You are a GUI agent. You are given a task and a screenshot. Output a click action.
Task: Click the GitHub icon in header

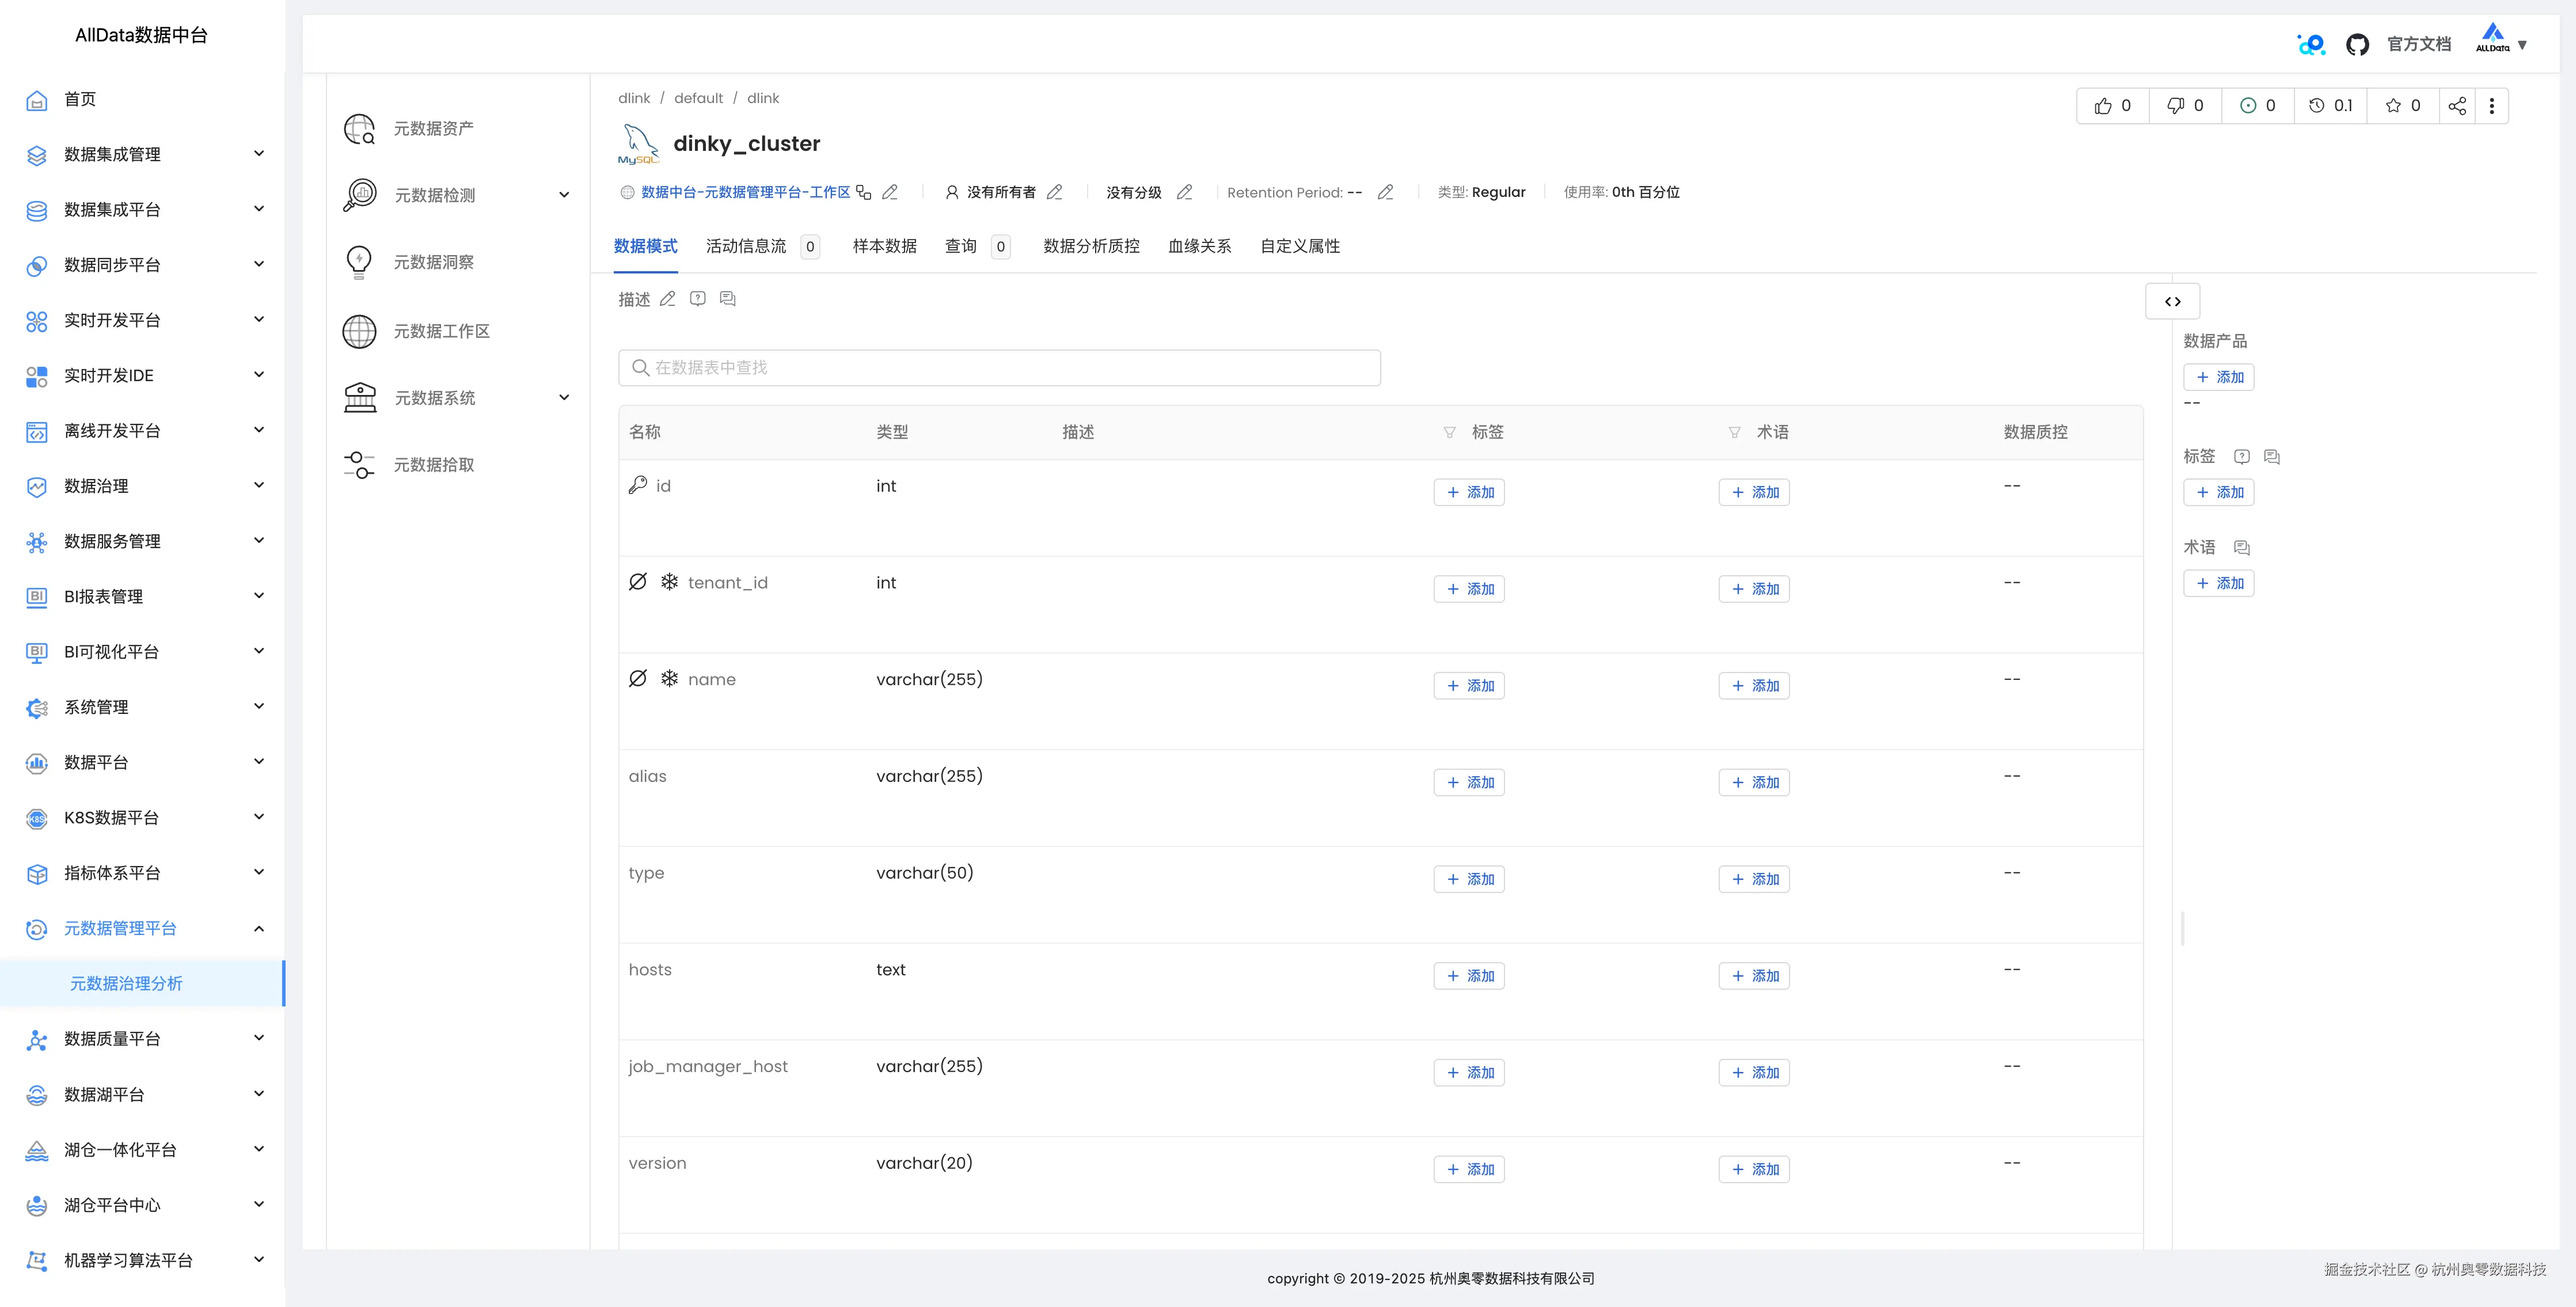2357,45
